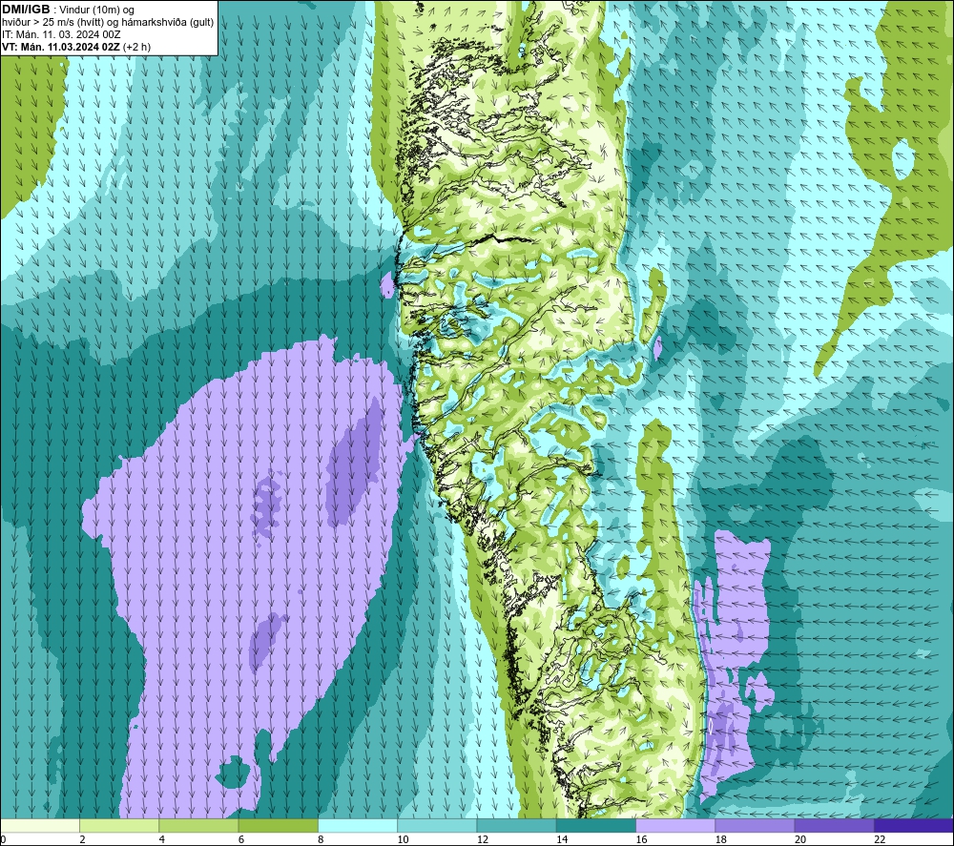This screenshot has height=846, width=954.
Task: Click the legend scale label '20'
Action: click(x=800, y=839)
